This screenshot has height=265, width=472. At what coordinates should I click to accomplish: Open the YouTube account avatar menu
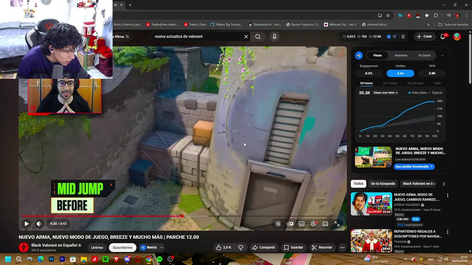pyautogui.click(x=457, y=36)
